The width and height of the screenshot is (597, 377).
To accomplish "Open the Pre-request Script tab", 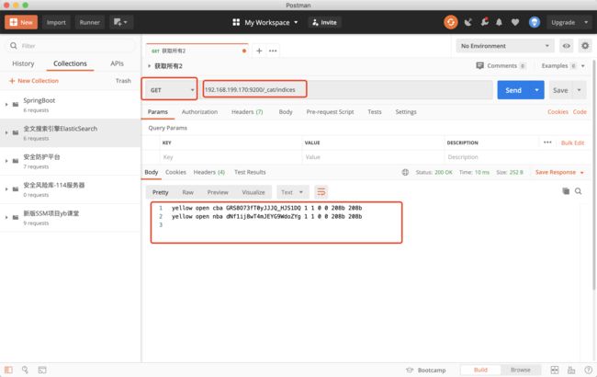I will (330, 111).
